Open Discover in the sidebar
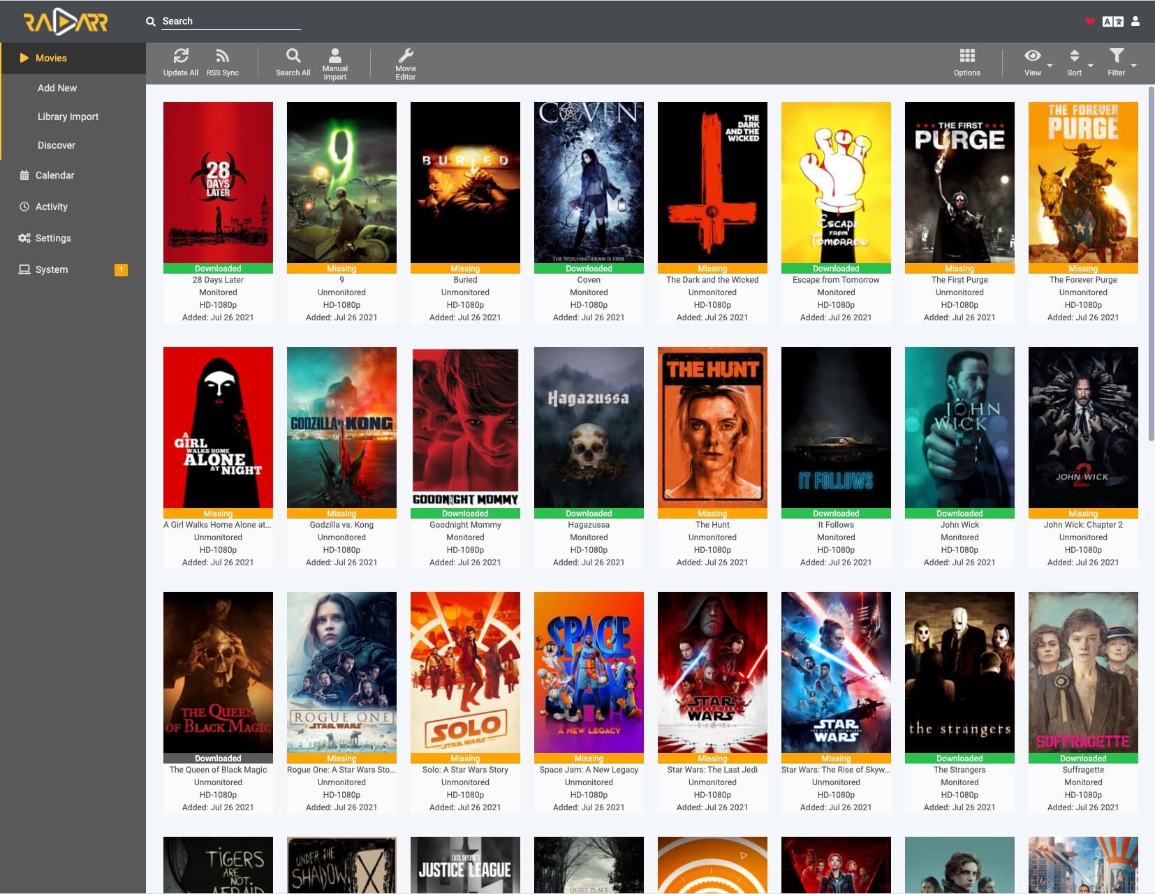This screenshot has width=1155, height=894. point(57,145)
